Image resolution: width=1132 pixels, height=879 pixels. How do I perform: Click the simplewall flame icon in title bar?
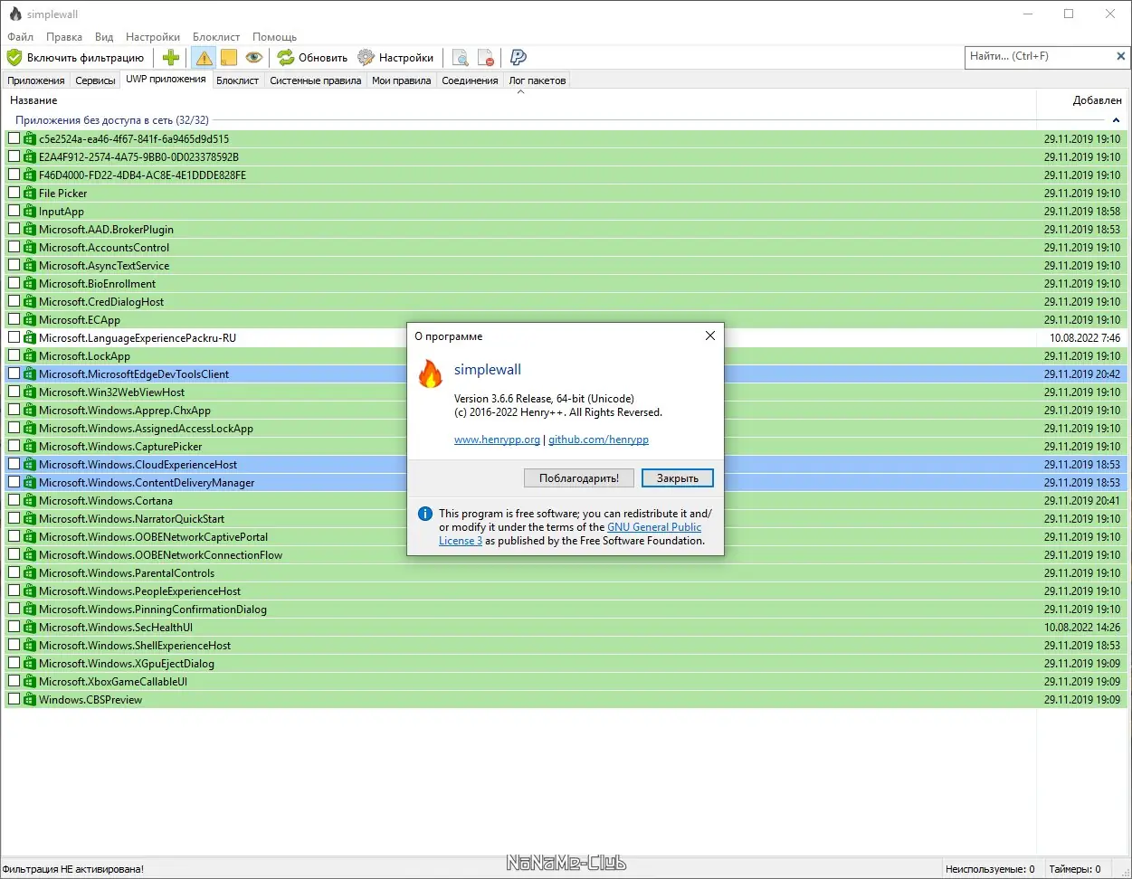coord(14,14)
